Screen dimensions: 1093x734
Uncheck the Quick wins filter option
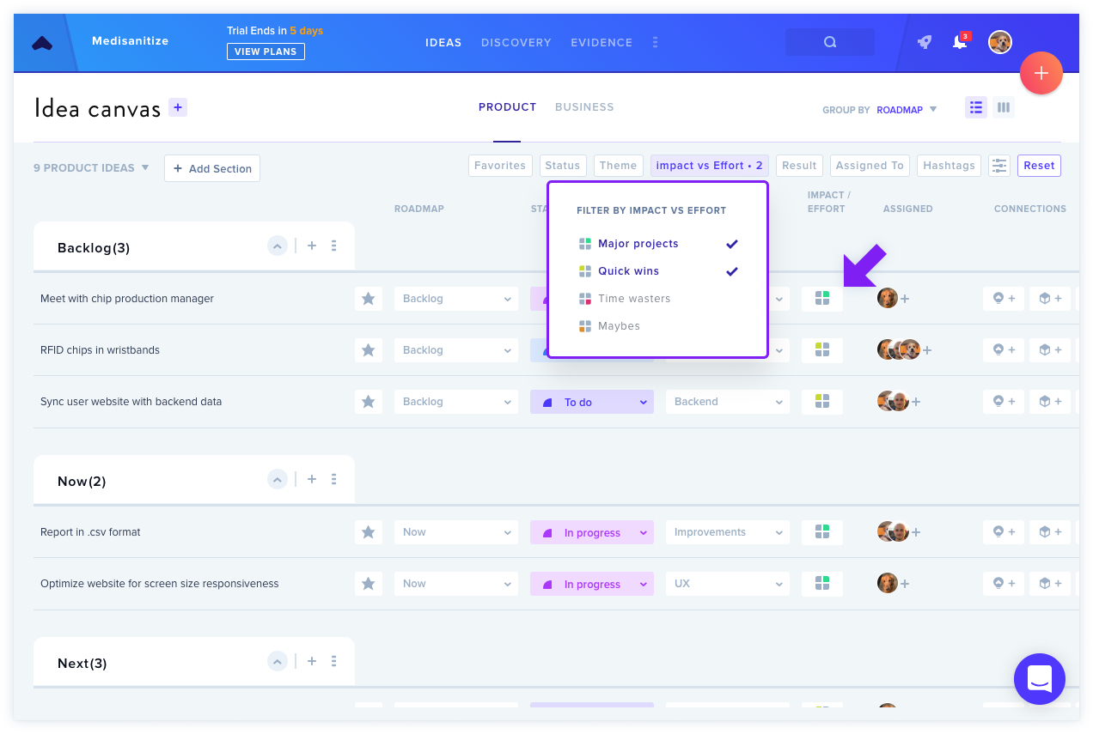(x=658, y=271)
